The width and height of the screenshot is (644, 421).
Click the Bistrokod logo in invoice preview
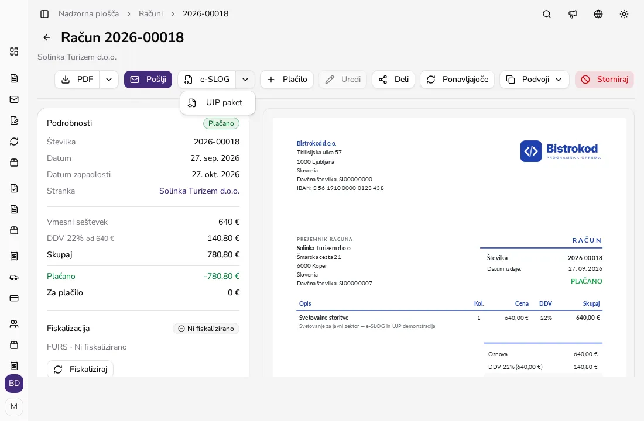tap(561, 151)
